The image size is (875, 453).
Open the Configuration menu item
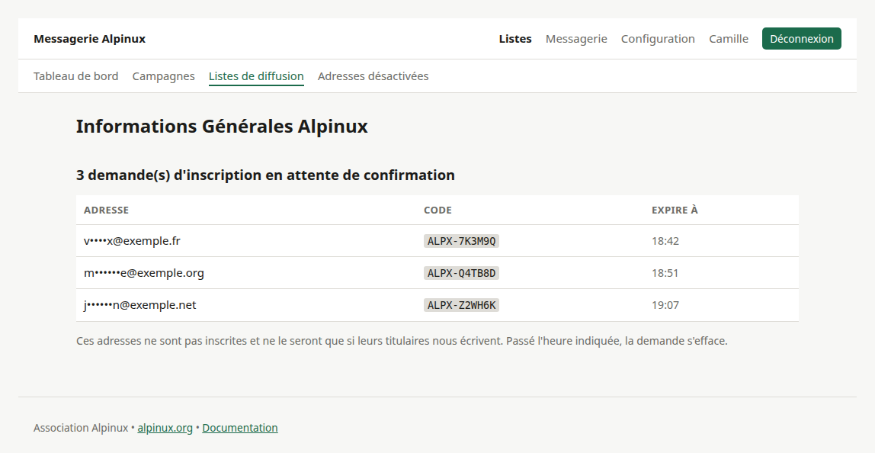point(658,39)
